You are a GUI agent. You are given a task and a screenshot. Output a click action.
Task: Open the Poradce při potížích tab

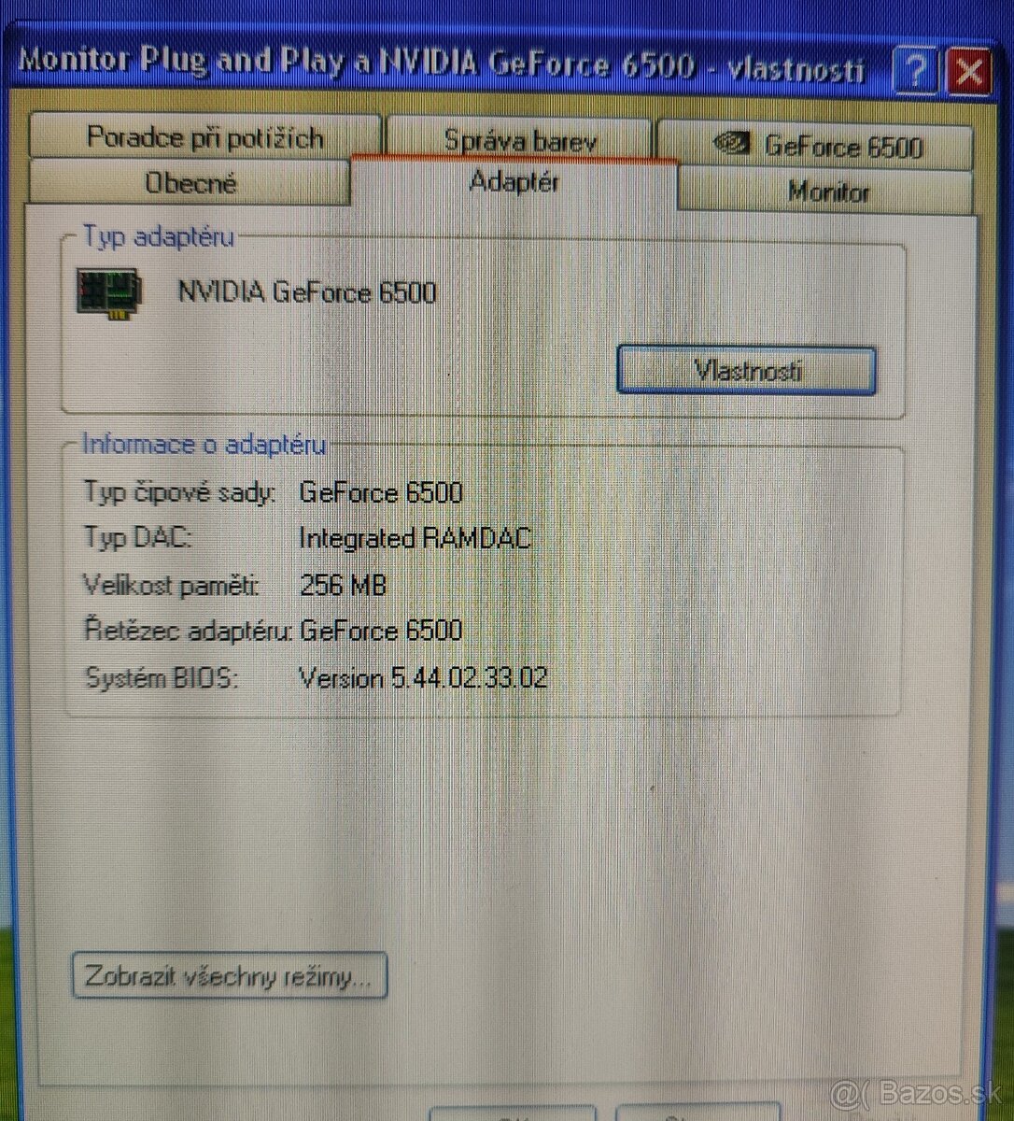click(204, 137)
